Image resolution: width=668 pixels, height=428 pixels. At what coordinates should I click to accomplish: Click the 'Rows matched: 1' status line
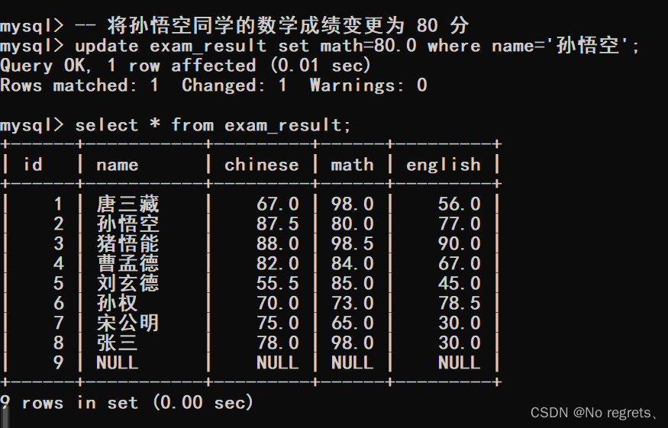tap(214, 85)
